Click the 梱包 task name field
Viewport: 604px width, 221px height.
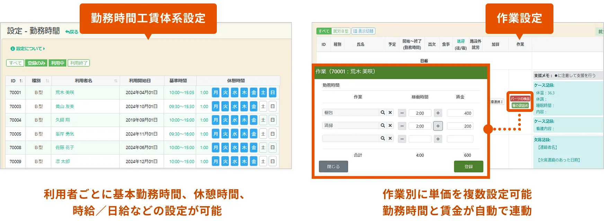point(350,113)
